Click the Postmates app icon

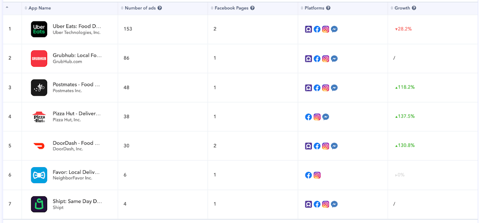pyautogui.click(x=39, y=88)
